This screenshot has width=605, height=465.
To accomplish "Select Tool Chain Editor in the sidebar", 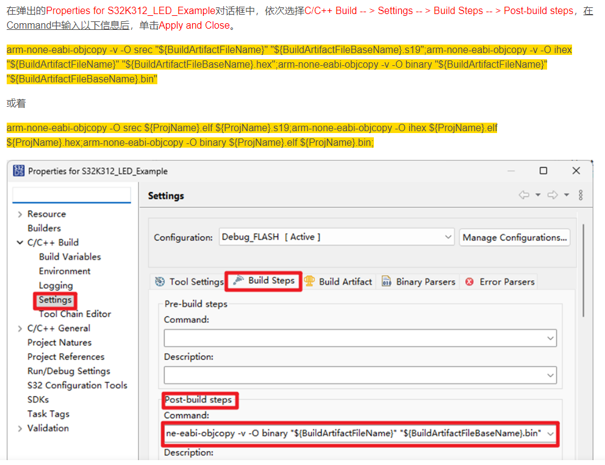I will [x=74, y=314].
